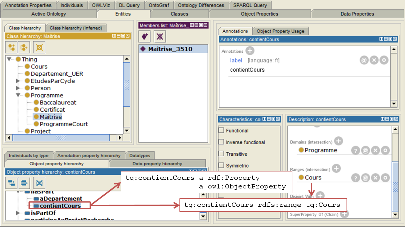Viewport: 405px width, 227px height.
Task: Expand the EtudesParCycle class node
Action: 18,81
